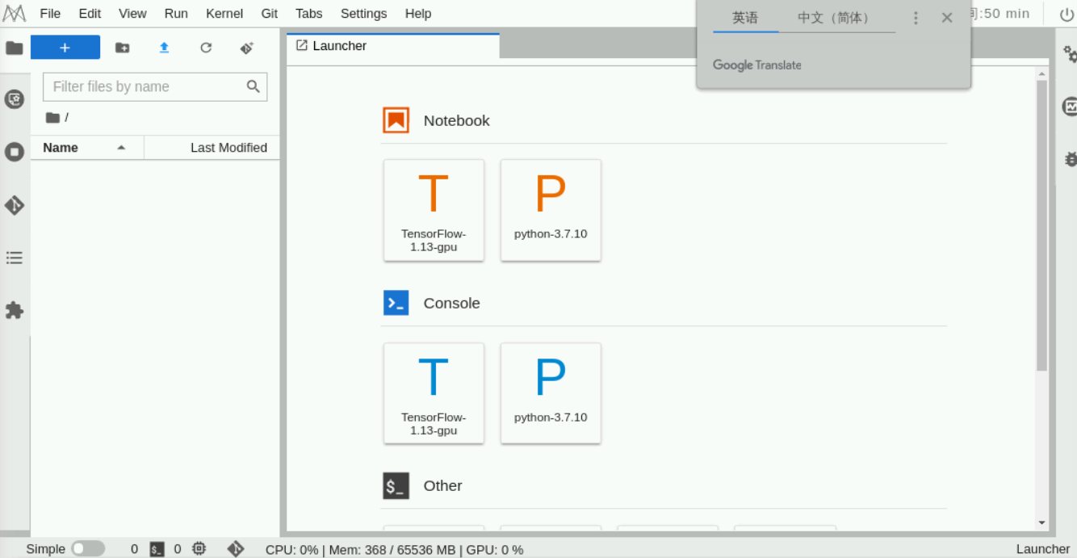This screenshot has height=558, width=1077.
Task: Select the 英语 tab in translate popup
Action: click(x=745, y=18)
